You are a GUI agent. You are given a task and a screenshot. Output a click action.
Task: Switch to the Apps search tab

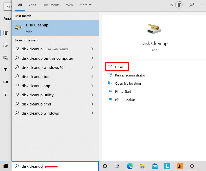tap(32, 5)
